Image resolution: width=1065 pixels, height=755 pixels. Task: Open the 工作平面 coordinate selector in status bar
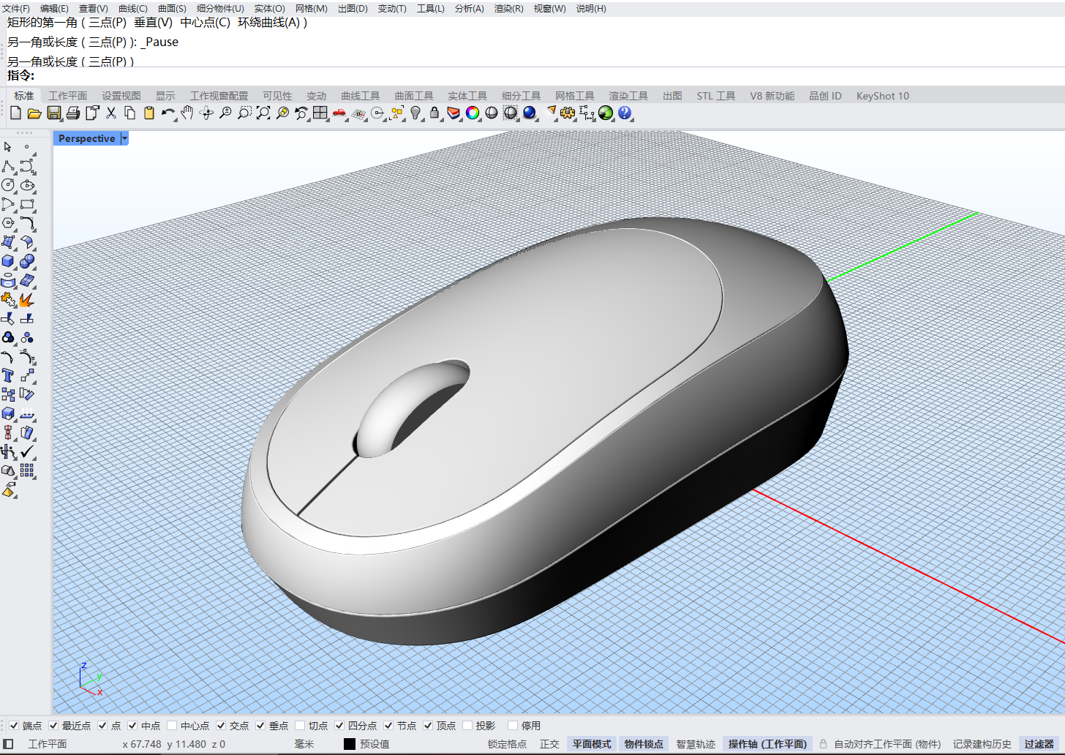[x=47, y=744]
